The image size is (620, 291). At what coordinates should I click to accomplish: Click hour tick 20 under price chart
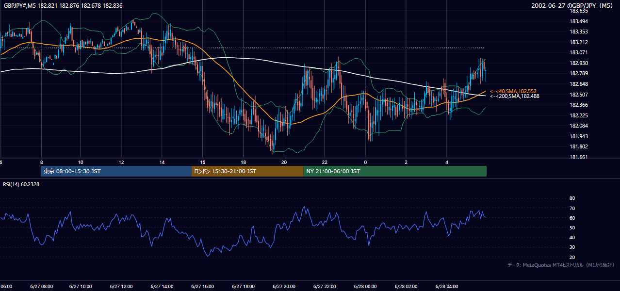coord(284,162)
